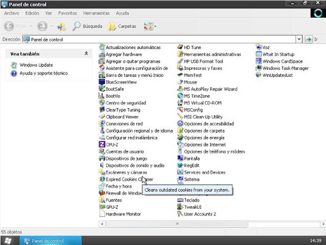326x245 pixels.
Task: Open Ayuda y soporte técnico link
Action: pyautogui.click(x=44, y=73)
